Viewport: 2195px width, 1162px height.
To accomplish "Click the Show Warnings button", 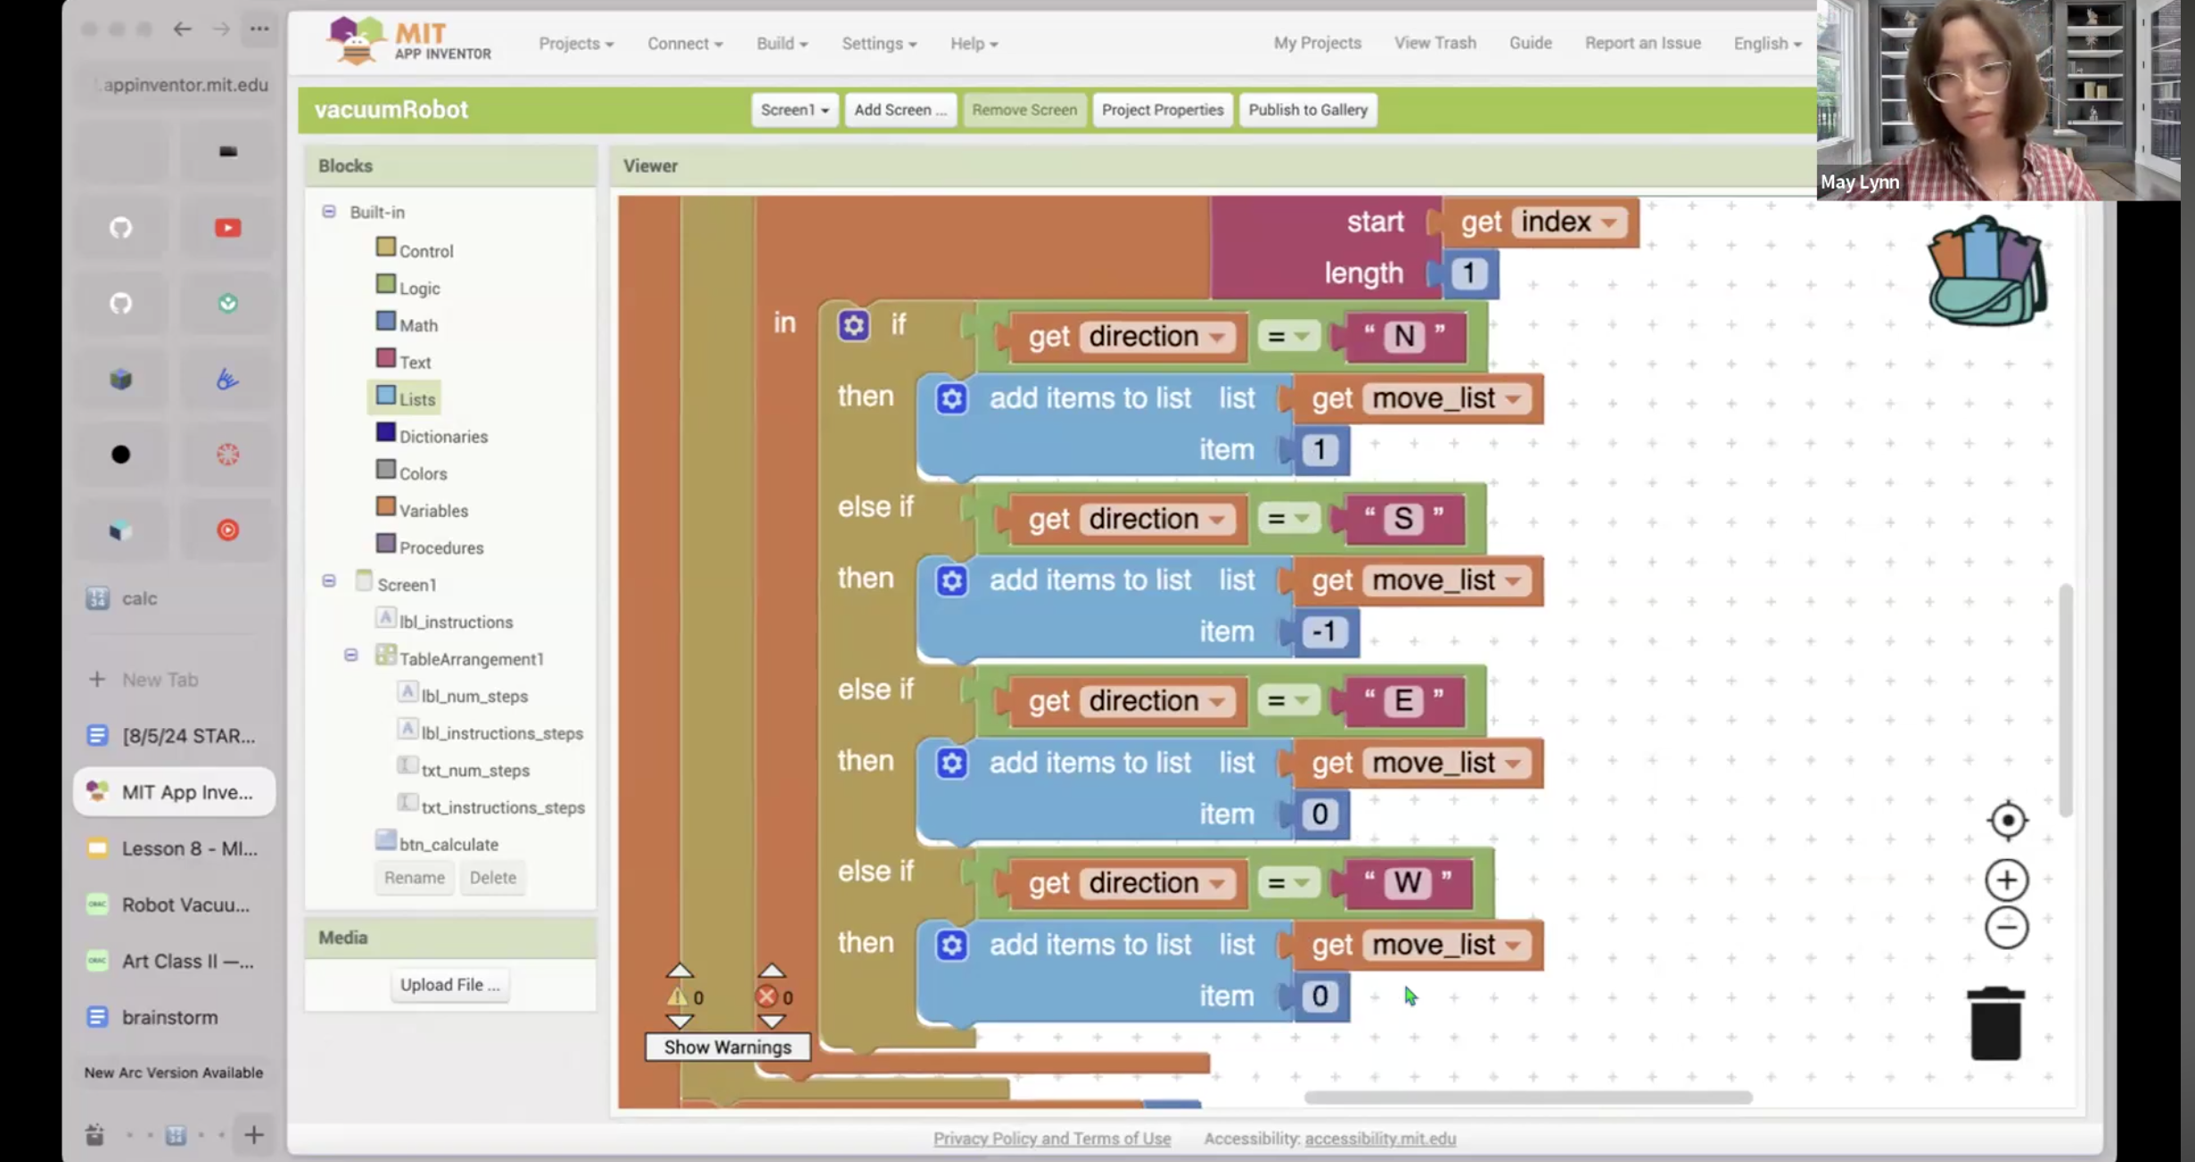I will pos(727,1047).
